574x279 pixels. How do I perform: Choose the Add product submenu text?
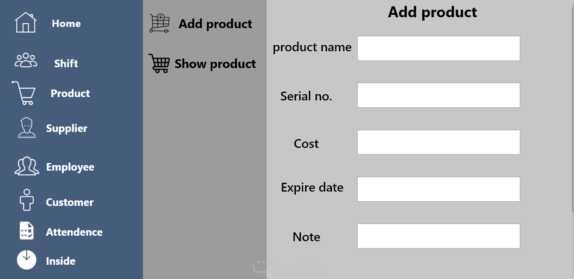[215, 24]
